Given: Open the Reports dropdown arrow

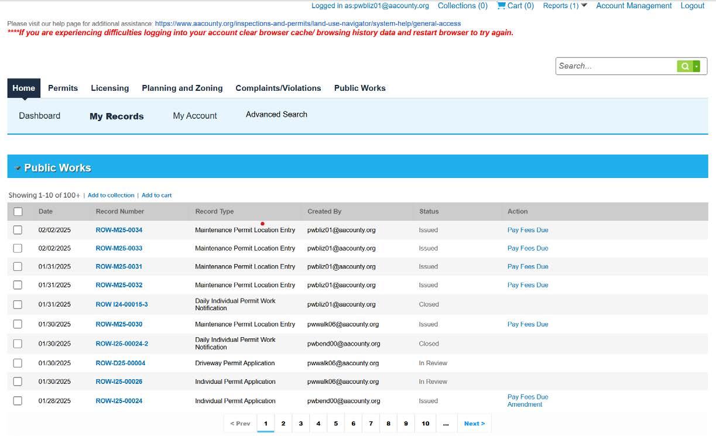Looking at the screenshot, I should click(x=582, y=5).
